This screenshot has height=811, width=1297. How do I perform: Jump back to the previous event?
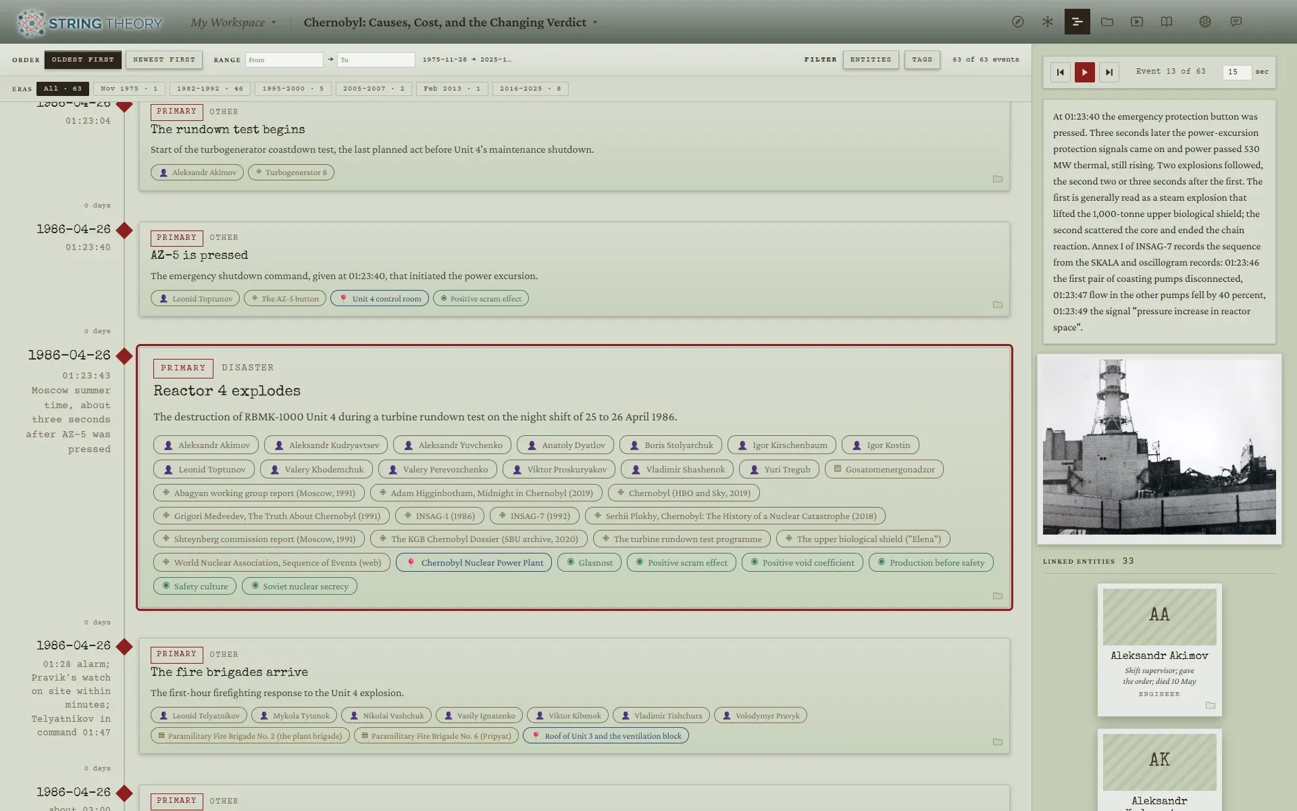coord(1060,72)
